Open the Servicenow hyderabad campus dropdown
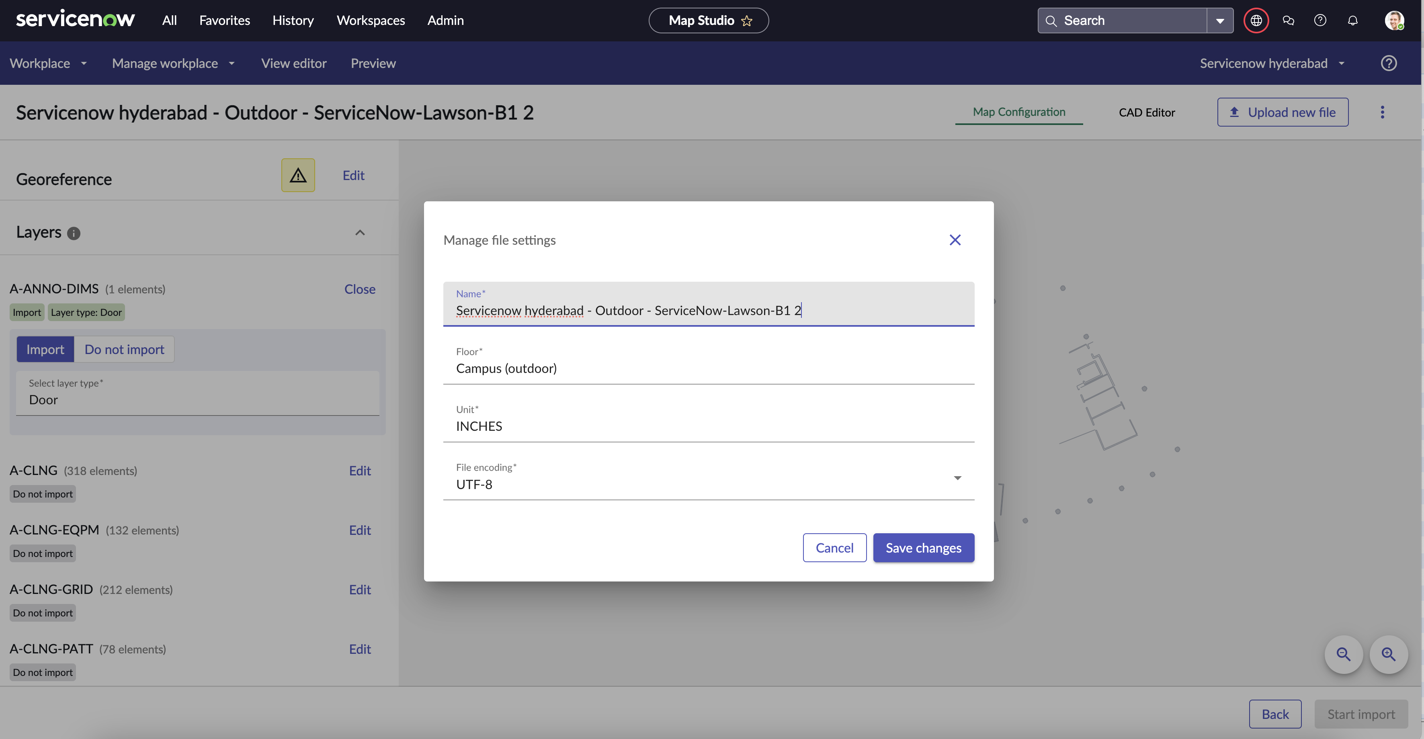 (x=1272, y=63)
